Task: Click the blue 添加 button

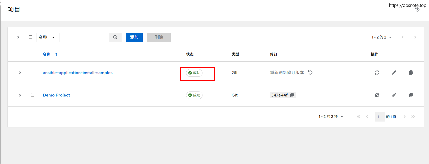Action: click(134, 37)
